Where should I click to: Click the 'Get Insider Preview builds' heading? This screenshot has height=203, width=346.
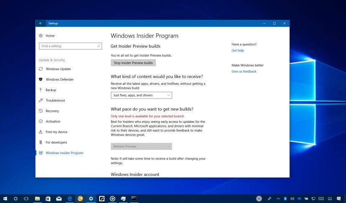[x=136, y=46]
